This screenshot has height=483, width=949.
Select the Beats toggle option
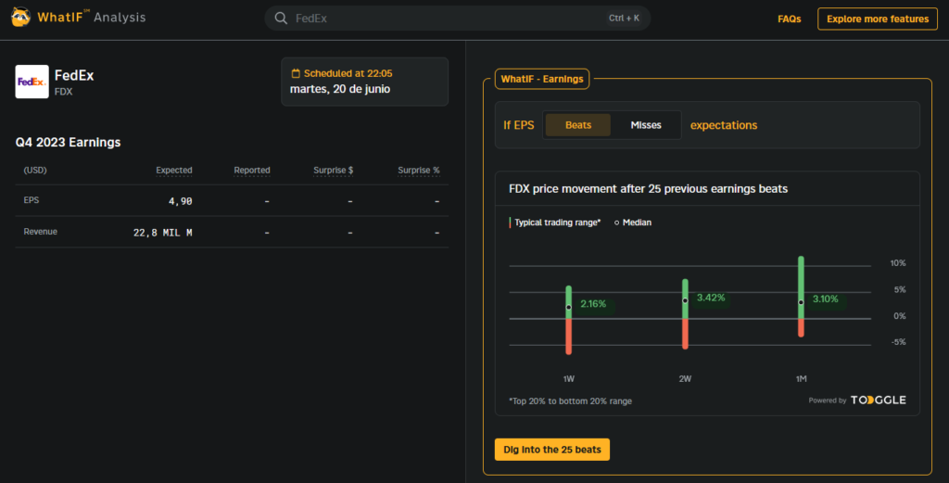pos(578,125)
